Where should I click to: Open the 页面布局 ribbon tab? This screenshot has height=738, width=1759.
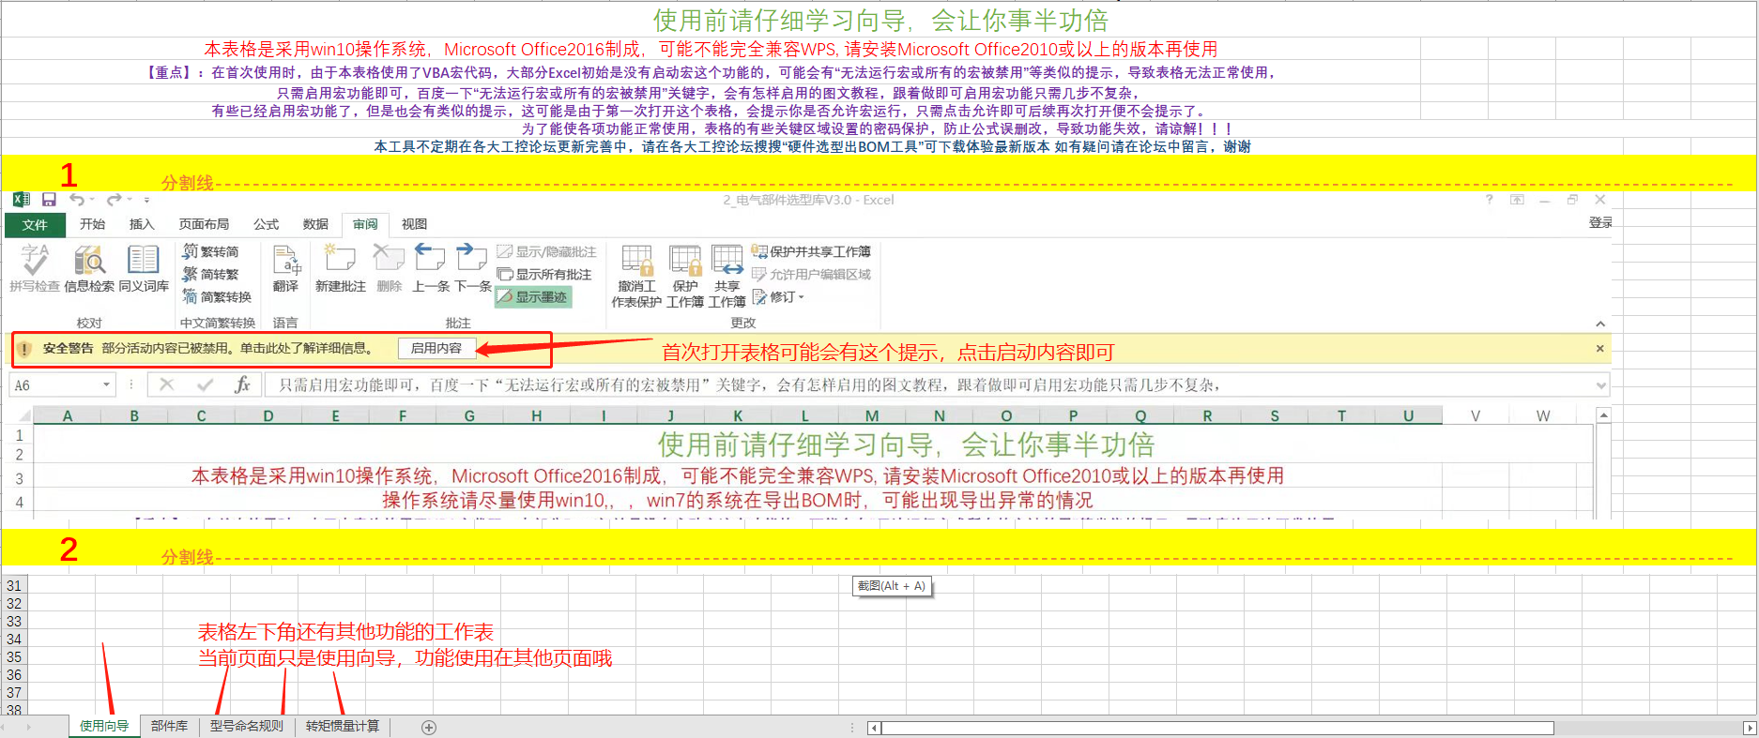(204, 224)
